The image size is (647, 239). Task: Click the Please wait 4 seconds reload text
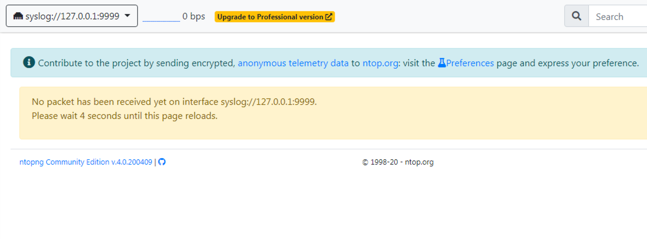pos(124,116)
